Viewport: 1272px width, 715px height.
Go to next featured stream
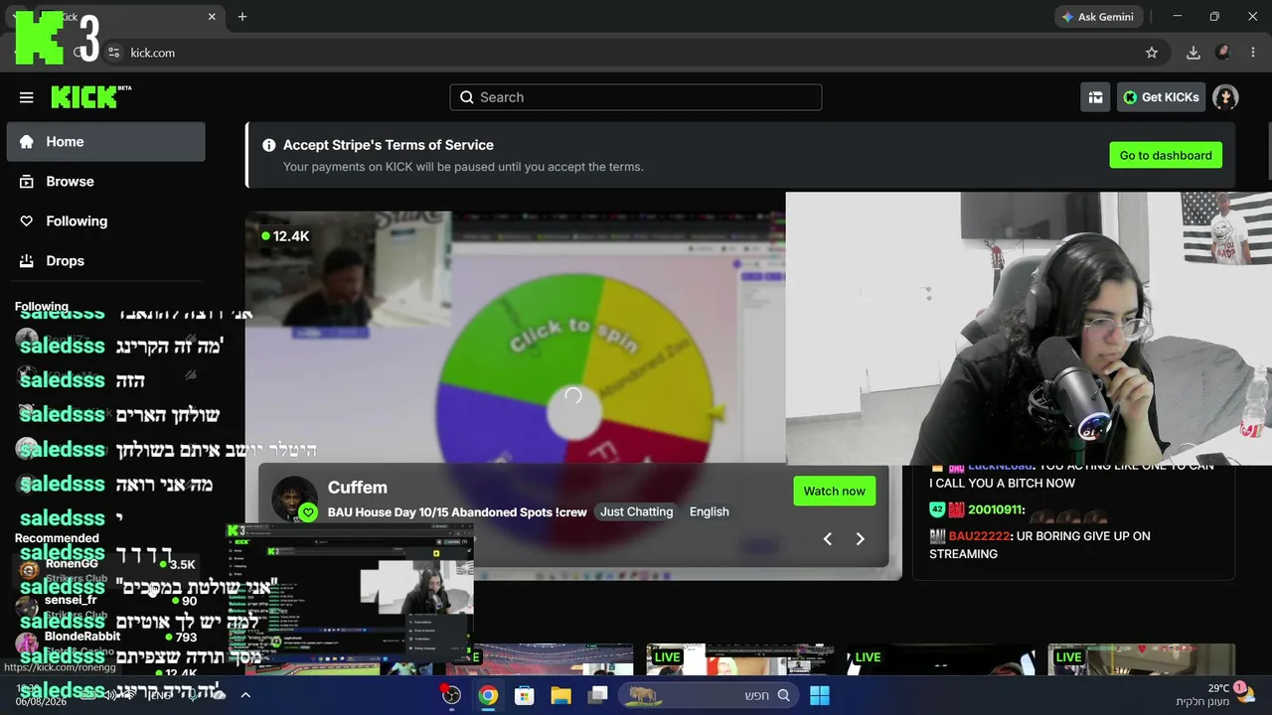pos(861,538)
